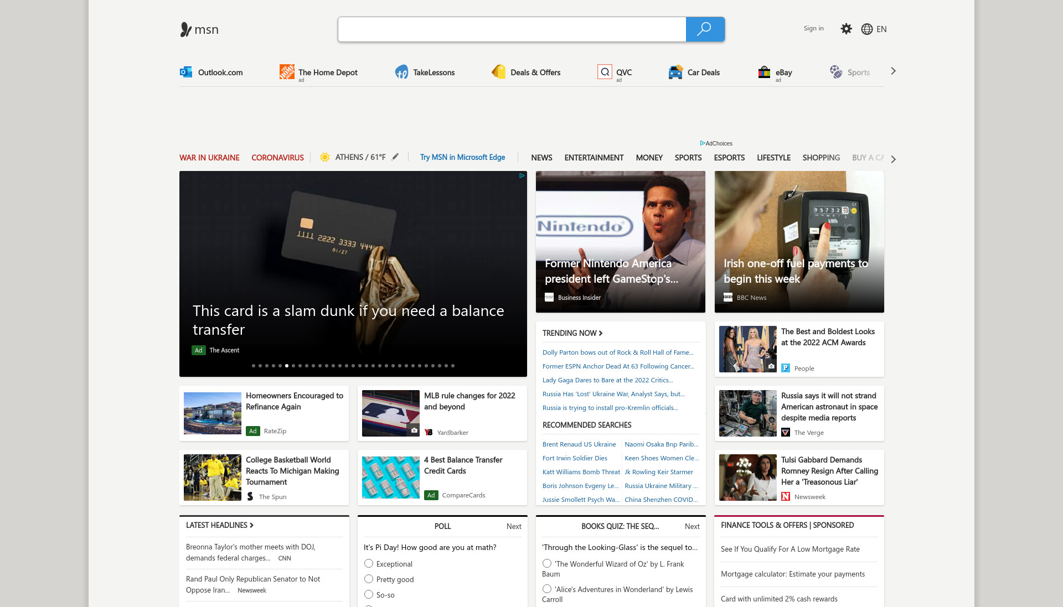Switch to SHOPPING section
The width and height of the screenshot is (1063, 607).
821,158
